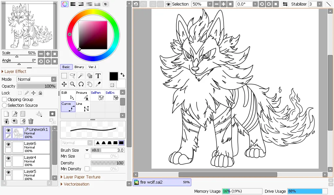Choose the Curve tool
The width and height of the screenshot is (334, 195).
(x=68, y=107)
